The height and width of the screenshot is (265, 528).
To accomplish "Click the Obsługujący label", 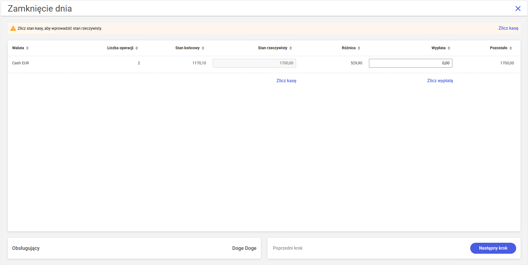I will (x=26, y=248).
